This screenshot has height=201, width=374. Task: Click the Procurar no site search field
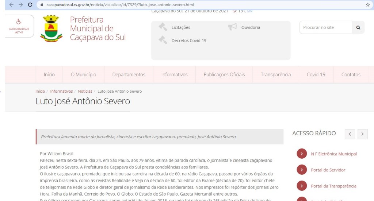pos(325,27)
